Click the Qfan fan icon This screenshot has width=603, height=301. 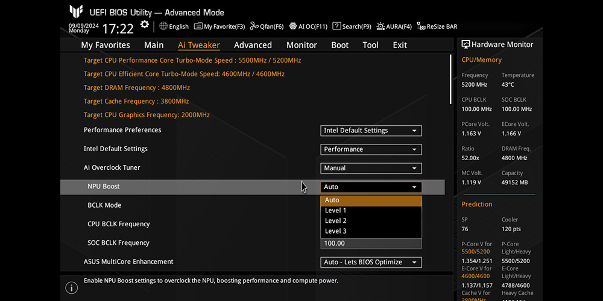(x=254, y=26)
